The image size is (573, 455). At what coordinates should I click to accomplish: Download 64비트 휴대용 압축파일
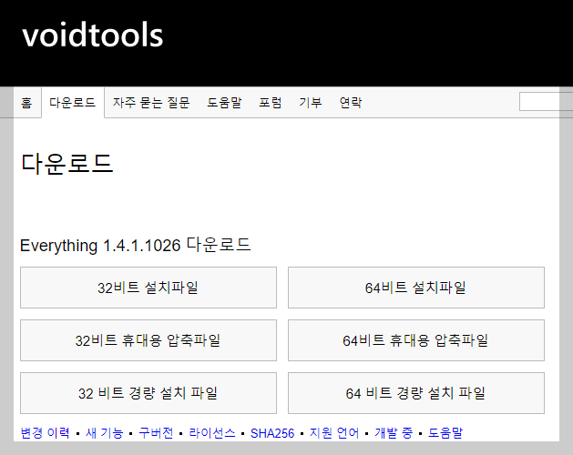[x=416, y=340]
